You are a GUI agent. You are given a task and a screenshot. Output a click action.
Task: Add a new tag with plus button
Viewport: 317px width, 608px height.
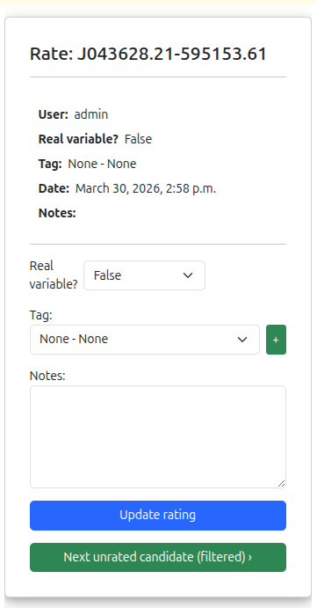[276, 340]
